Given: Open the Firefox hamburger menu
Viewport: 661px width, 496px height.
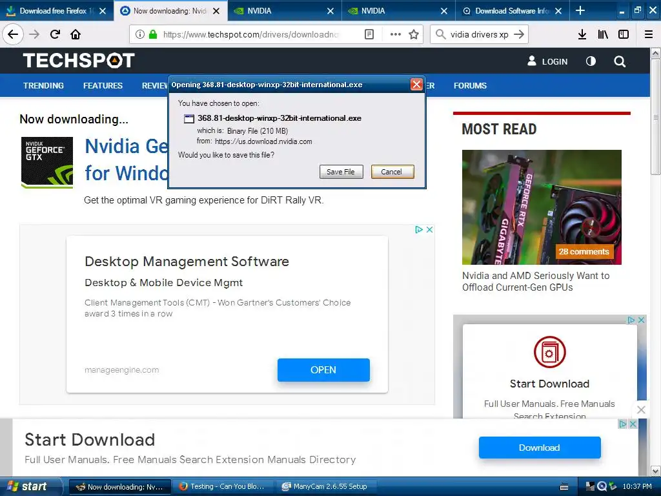Looking at the screenshot, I should click(649, 34).
